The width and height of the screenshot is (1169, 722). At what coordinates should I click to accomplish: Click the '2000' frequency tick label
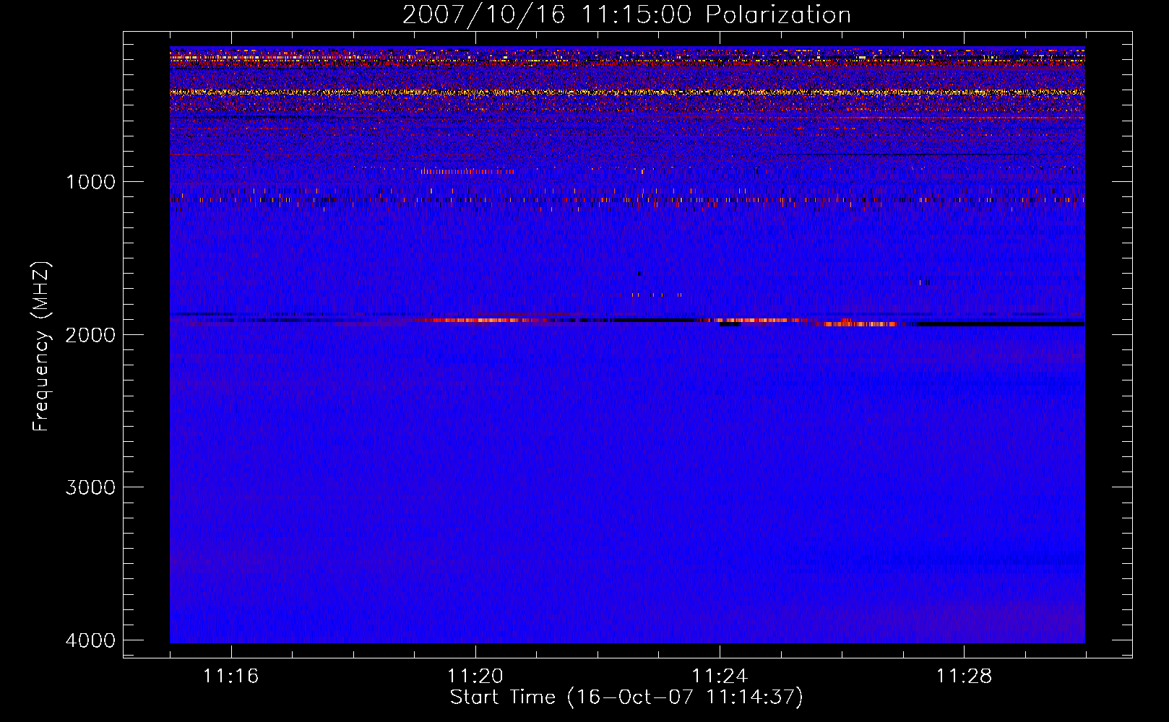[90, 334]
